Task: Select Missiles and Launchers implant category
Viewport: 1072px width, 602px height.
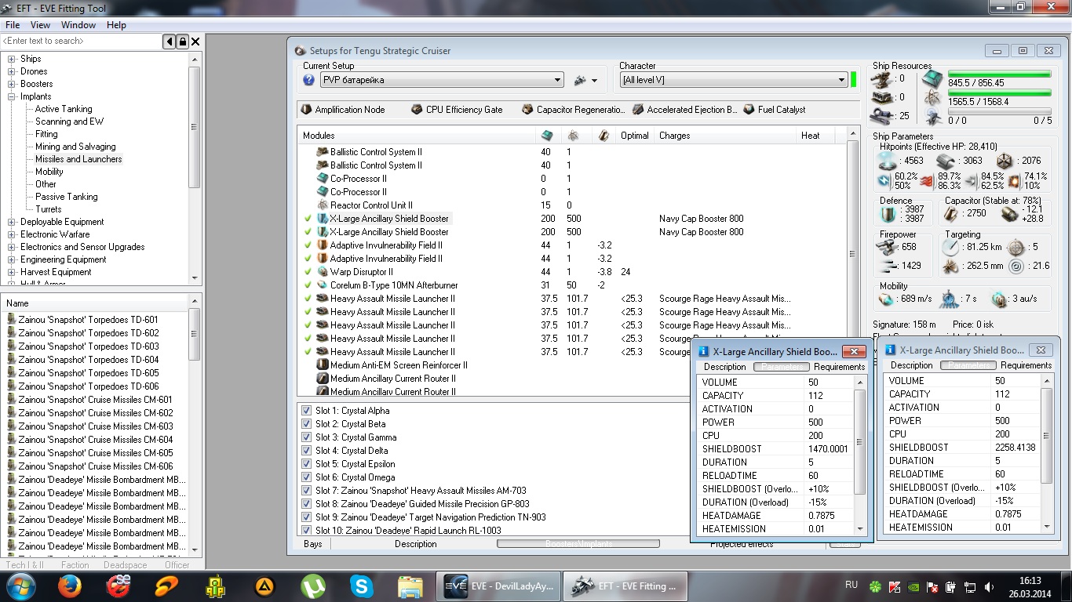Action: tap(78, 159)
